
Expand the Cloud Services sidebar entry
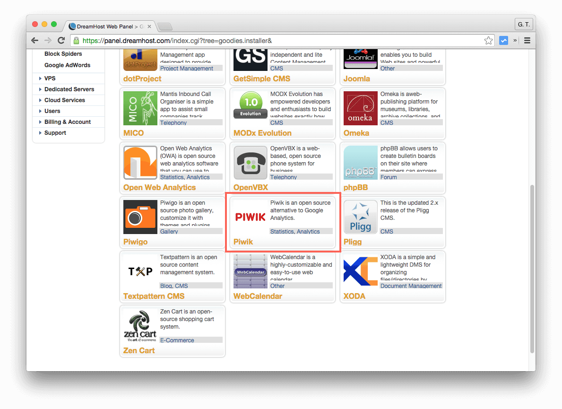66,100
